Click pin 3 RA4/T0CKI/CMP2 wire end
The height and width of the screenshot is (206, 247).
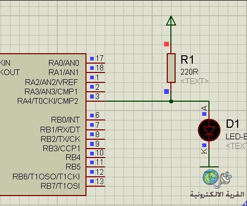pyautogui.click(x=95, y=101)
